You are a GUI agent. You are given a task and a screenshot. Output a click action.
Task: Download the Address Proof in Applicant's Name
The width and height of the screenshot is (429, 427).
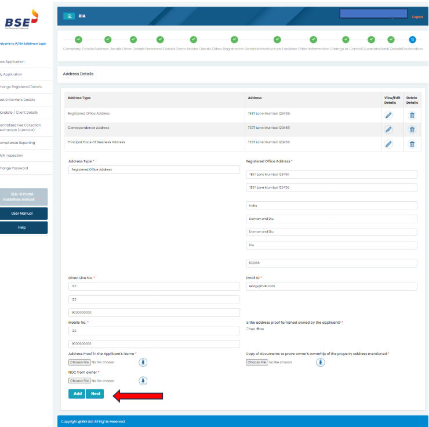tap(143, 362)
